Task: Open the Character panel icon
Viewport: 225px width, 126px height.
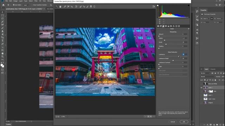Action: pyautogui.click(x=197, y=30)
